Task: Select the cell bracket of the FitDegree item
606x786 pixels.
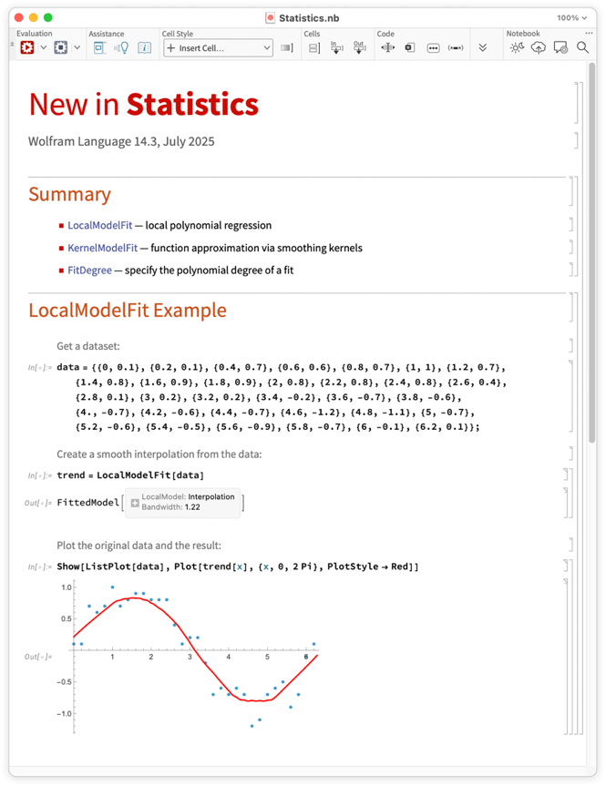Action: [570, 270]
